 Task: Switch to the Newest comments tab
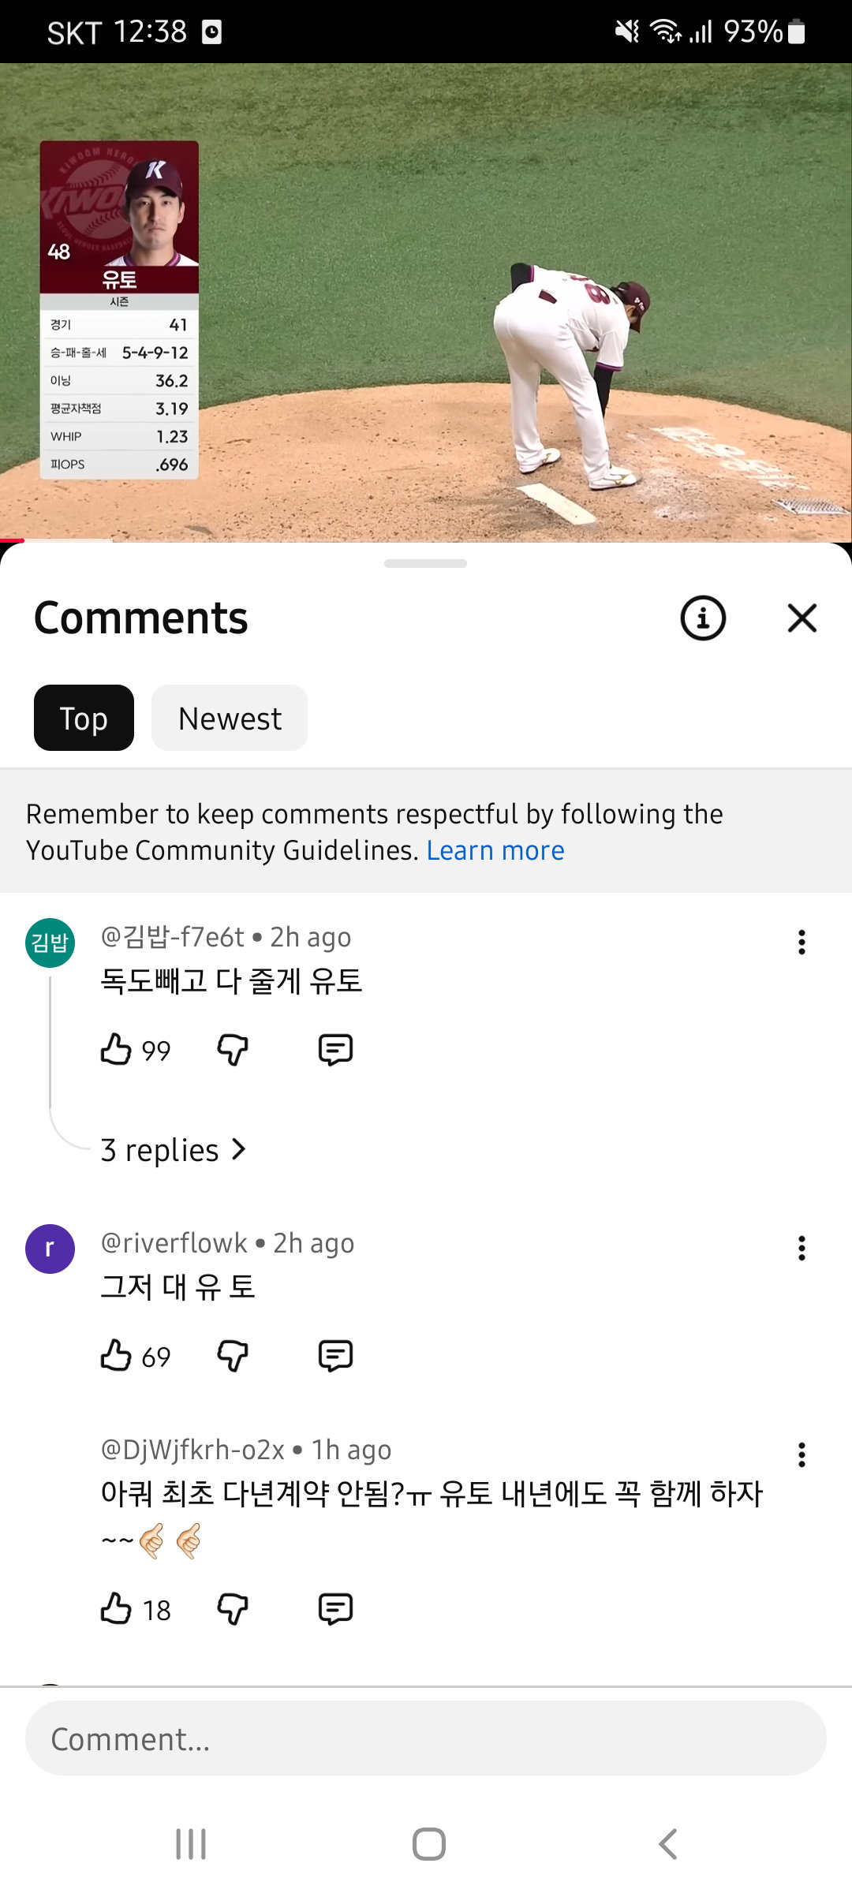point(230,718)
